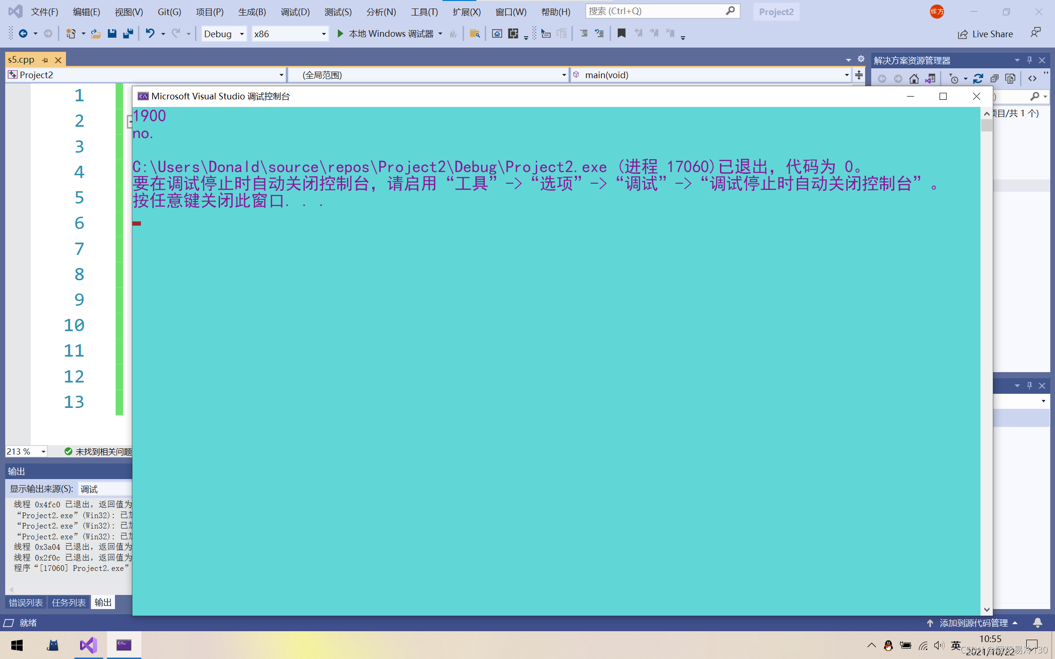This screenshot has height=659, width=1055.
Task: Click the search (Ctrl+Q) input box
Action: (x=663, y=11)
